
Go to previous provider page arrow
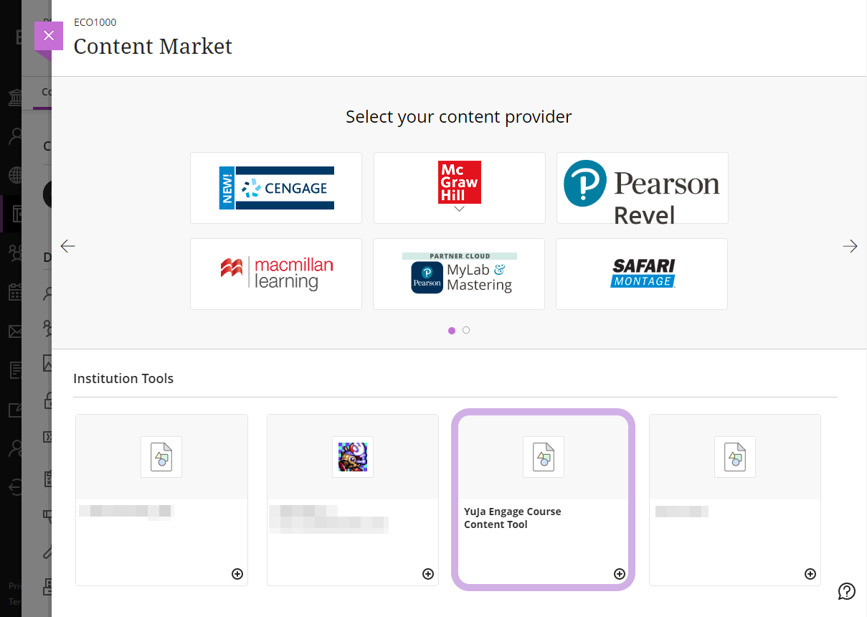click(68, 246)
